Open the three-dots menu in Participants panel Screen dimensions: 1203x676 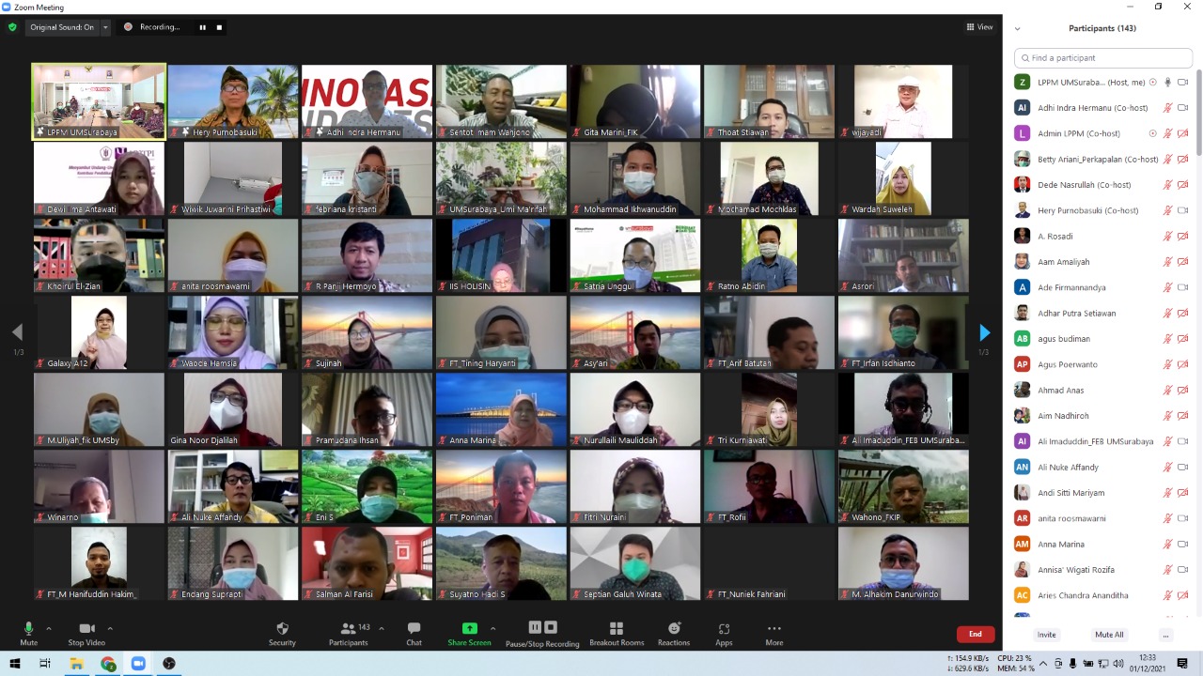point(1165,635)
